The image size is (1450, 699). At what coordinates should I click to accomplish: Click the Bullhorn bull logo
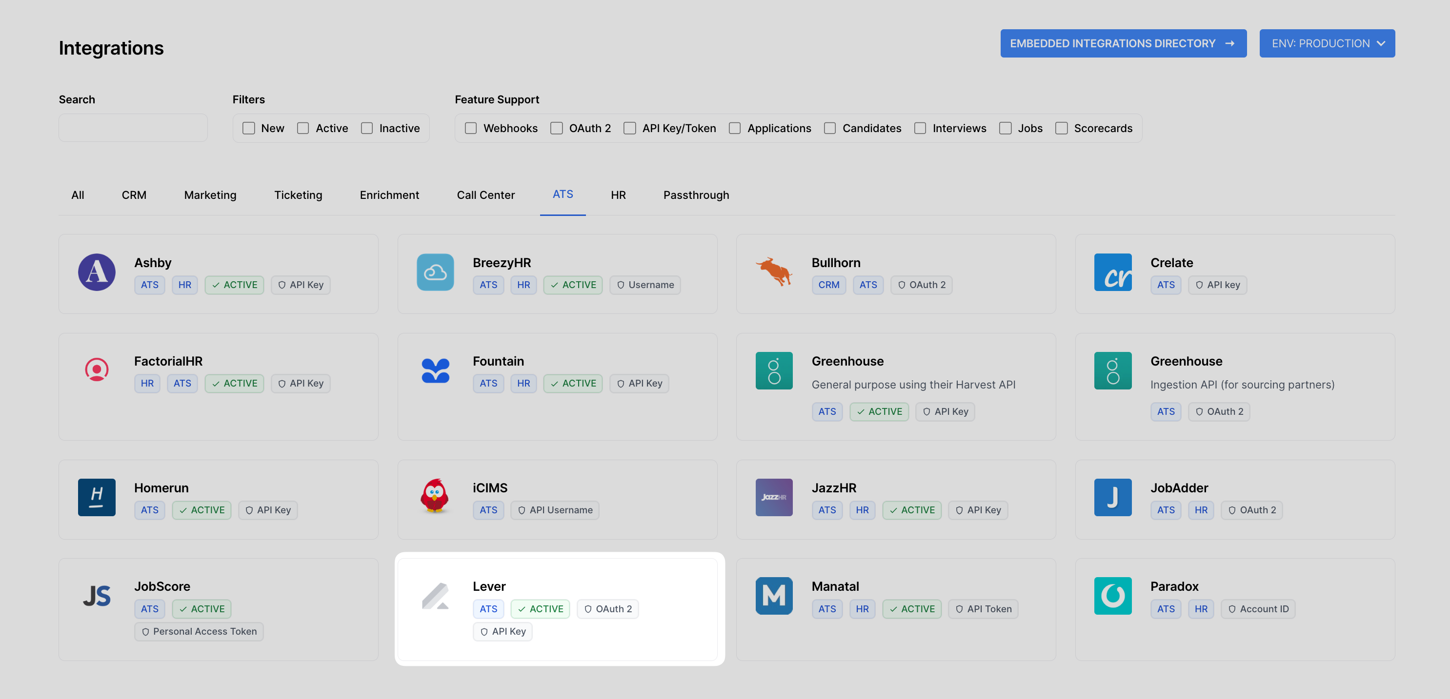coord(774,272)
